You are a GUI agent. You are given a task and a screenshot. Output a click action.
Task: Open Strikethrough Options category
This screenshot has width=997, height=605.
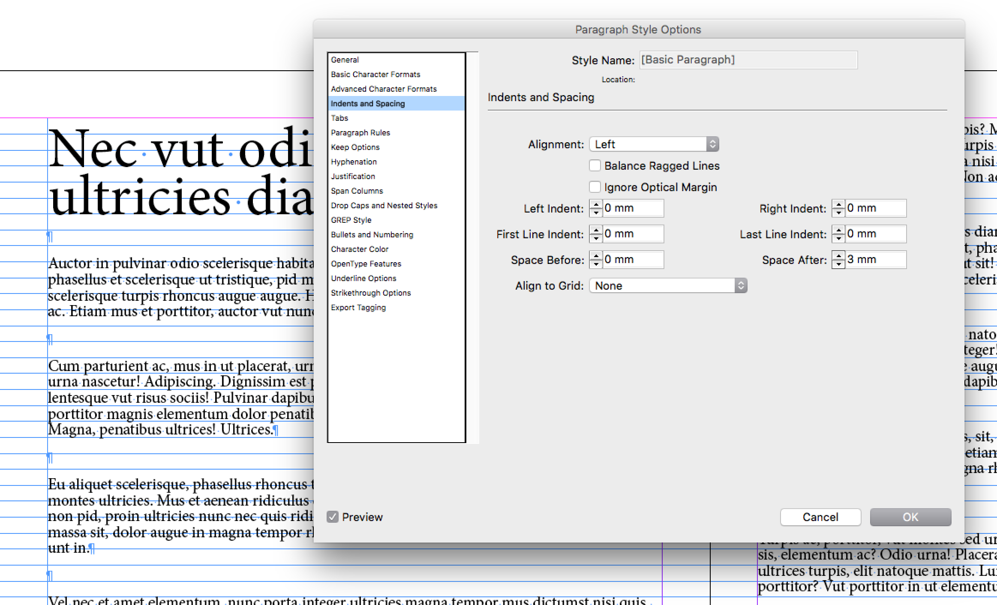[x=396, y=293]
